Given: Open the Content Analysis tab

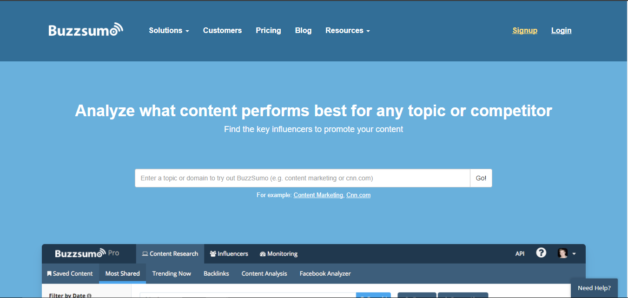Looking at the screenshot, I should click(264, 274).
